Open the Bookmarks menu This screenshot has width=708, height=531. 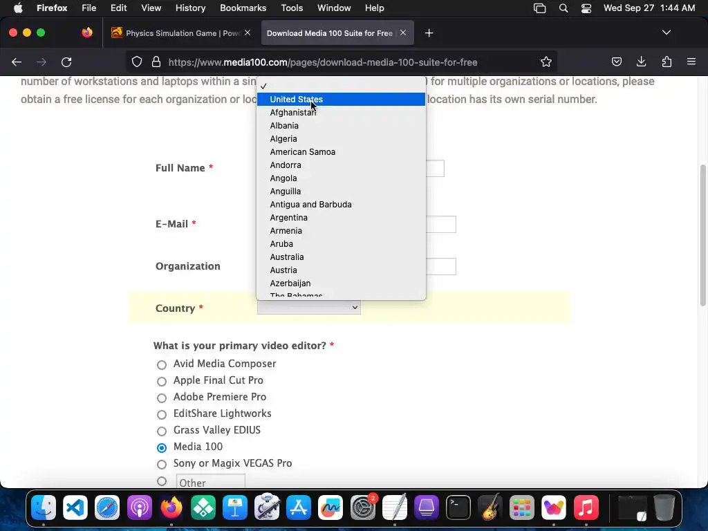coord(243,8)
